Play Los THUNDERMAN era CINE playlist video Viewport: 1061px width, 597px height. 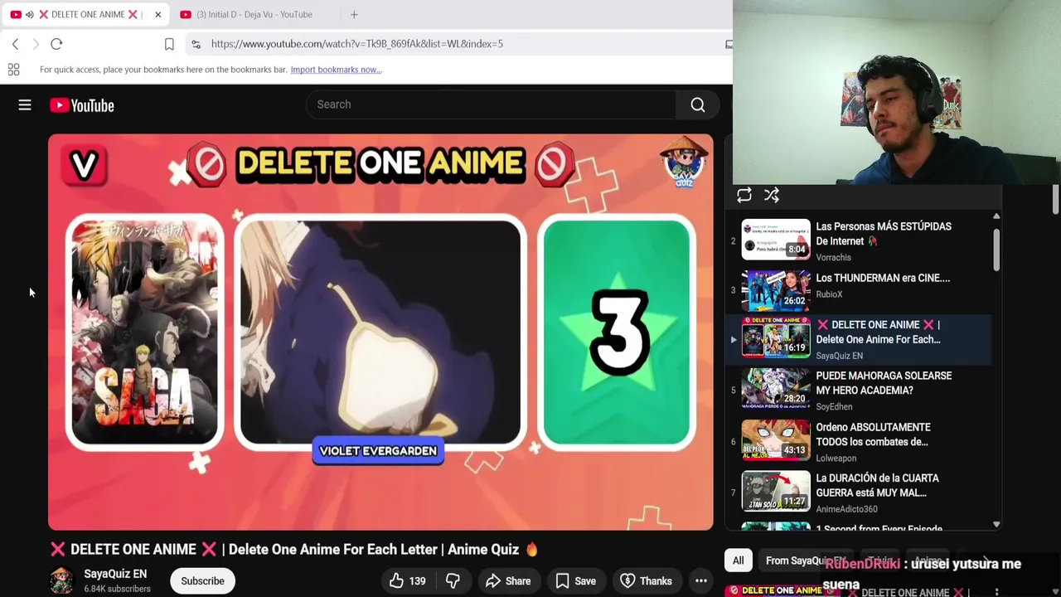coord(858,290)
